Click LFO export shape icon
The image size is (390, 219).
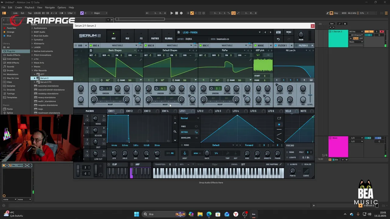279,118
